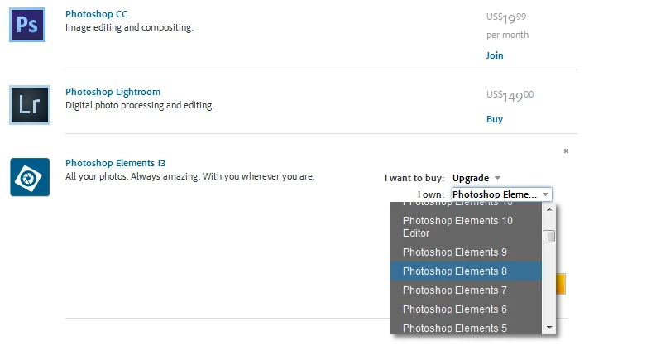Close the Elements panel with the small x
Image resolution: width=656 pixels, height=350 pixels.
tap(566, 151)
